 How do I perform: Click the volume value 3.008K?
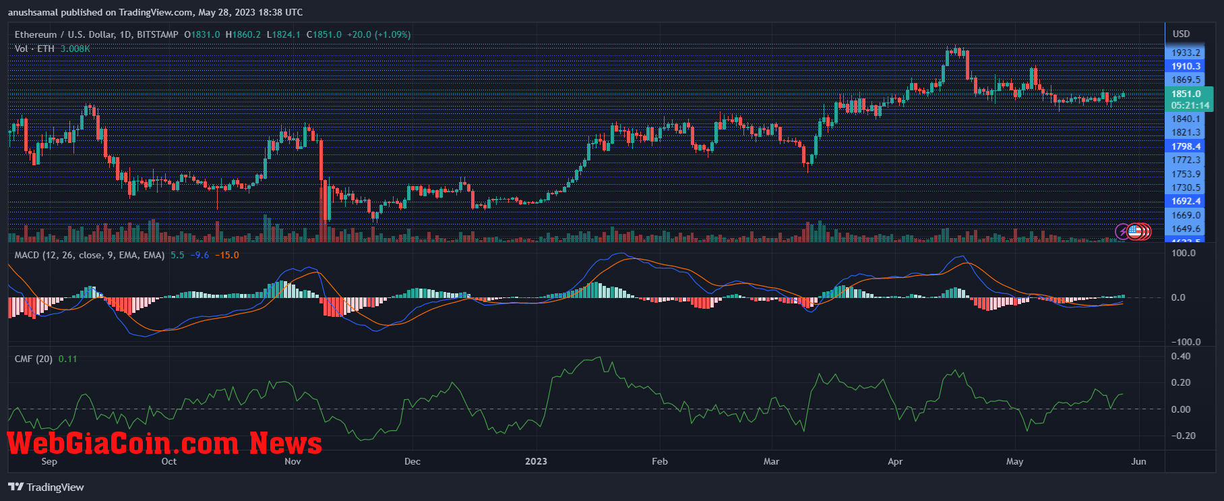tap(75, 49)
